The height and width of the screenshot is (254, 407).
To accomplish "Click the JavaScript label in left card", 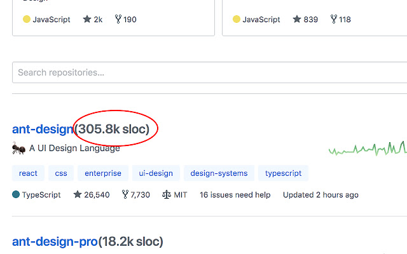I will click(52, 20).
